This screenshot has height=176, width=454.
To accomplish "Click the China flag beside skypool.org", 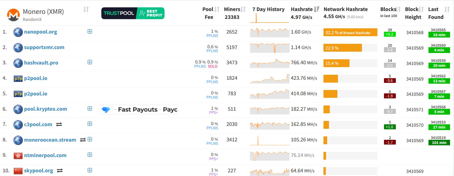I will pyautogui.click(x=18, y=171).
